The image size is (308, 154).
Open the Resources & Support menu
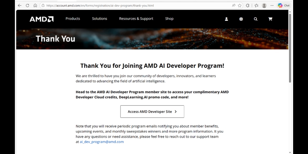click(136, 19)
